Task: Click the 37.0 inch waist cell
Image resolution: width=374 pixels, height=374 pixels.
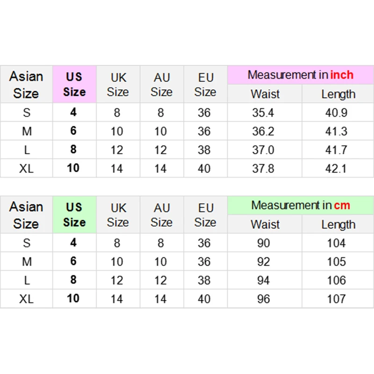Action: (x=263, y=150)
